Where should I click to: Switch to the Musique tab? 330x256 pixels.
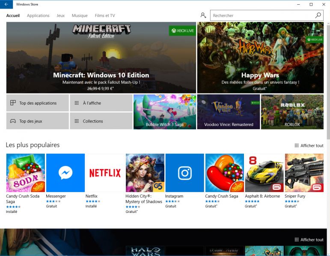(x=80, y=15)
